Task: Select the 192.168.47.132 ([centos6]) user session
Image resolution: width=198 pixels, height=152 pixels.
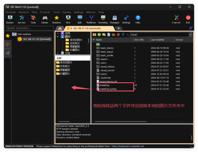Action: point(35,39)
